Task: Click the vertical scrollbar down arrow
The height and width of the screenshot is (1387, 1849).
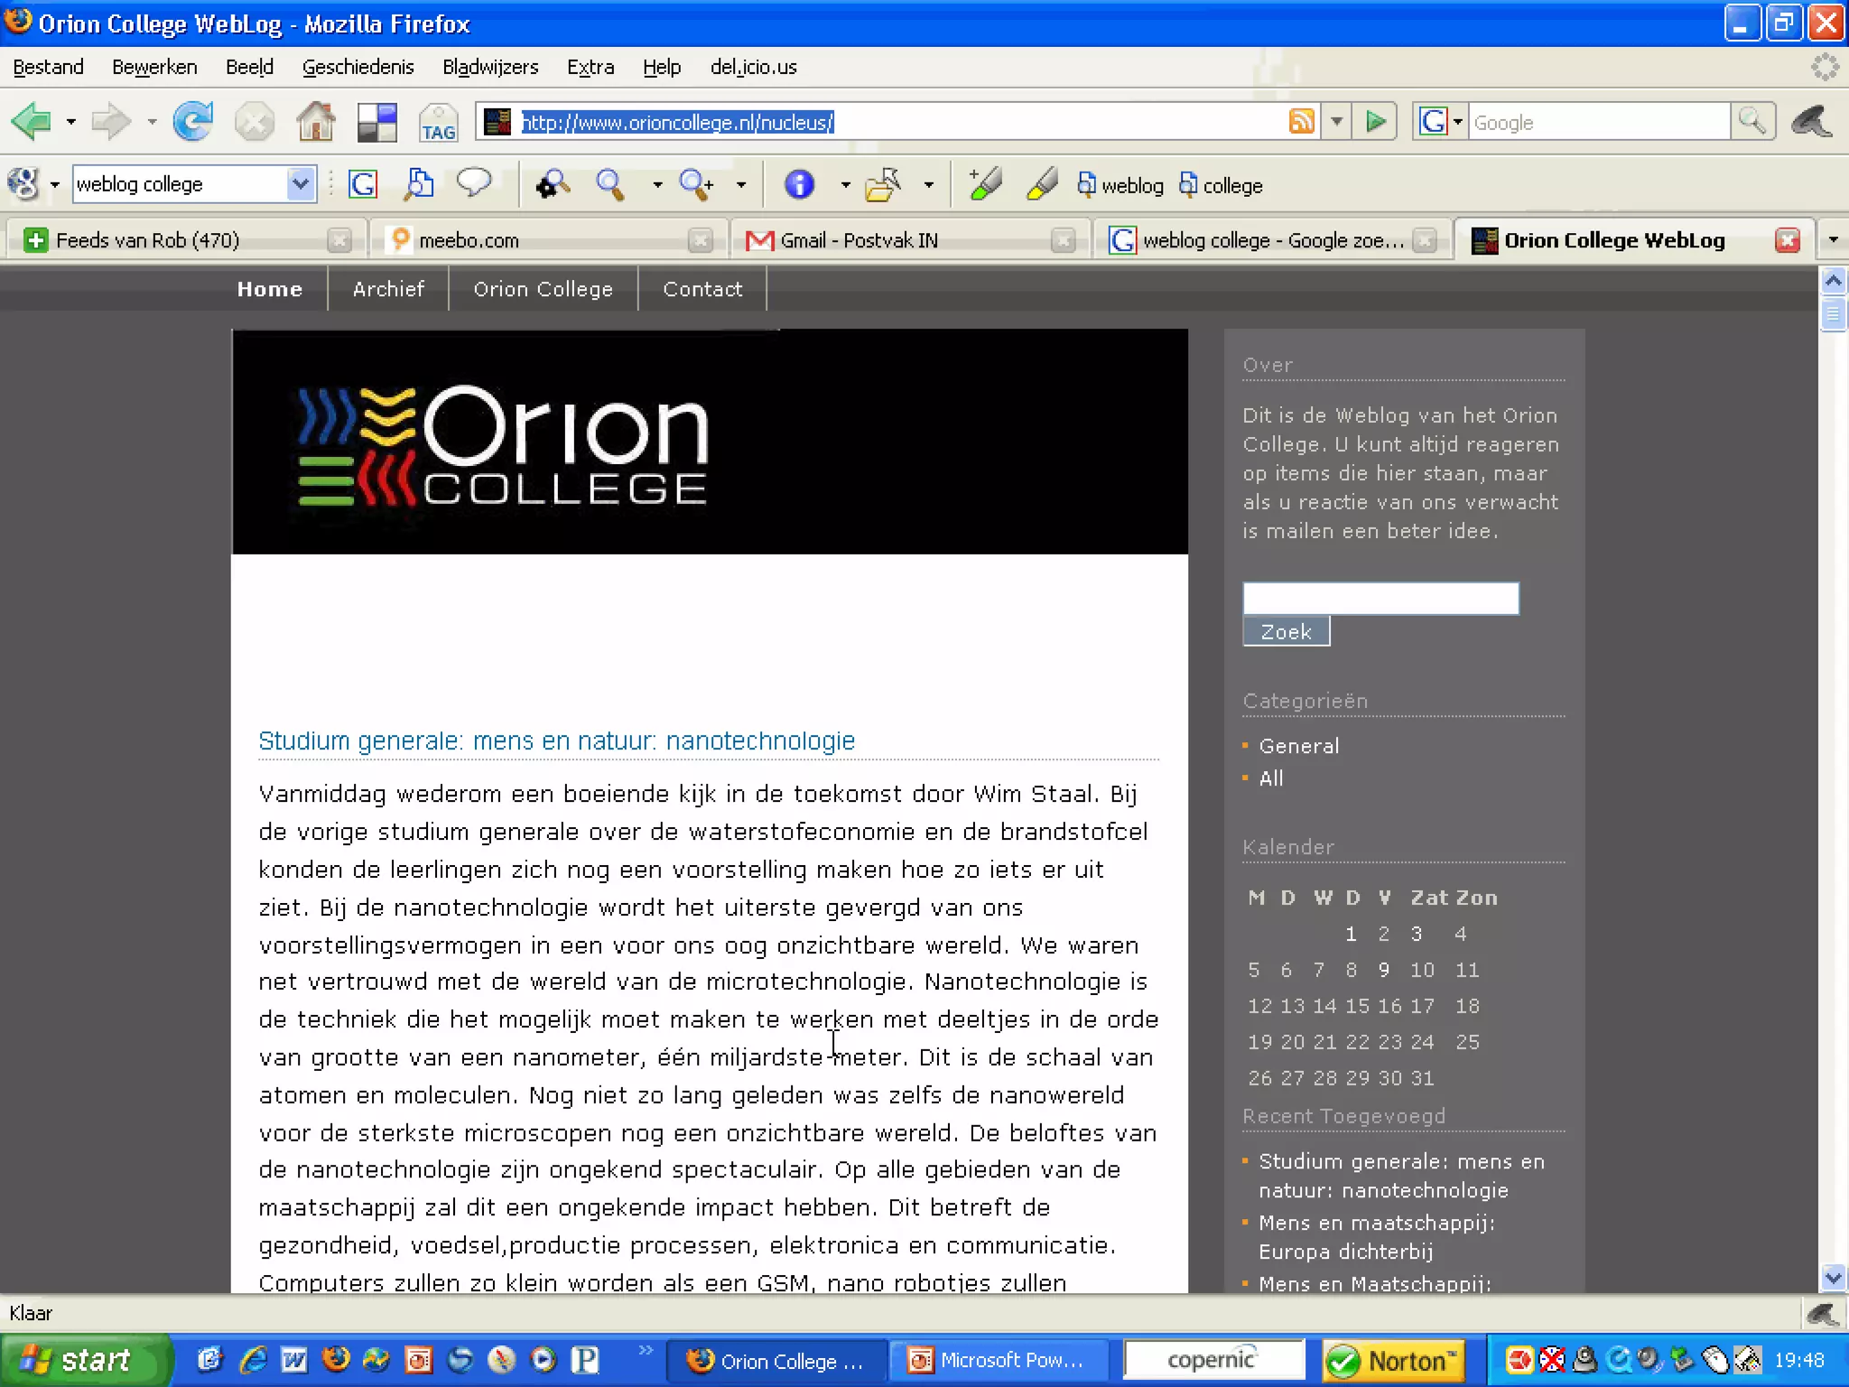Action: pyautogui.click(x=1832, y=1278)
